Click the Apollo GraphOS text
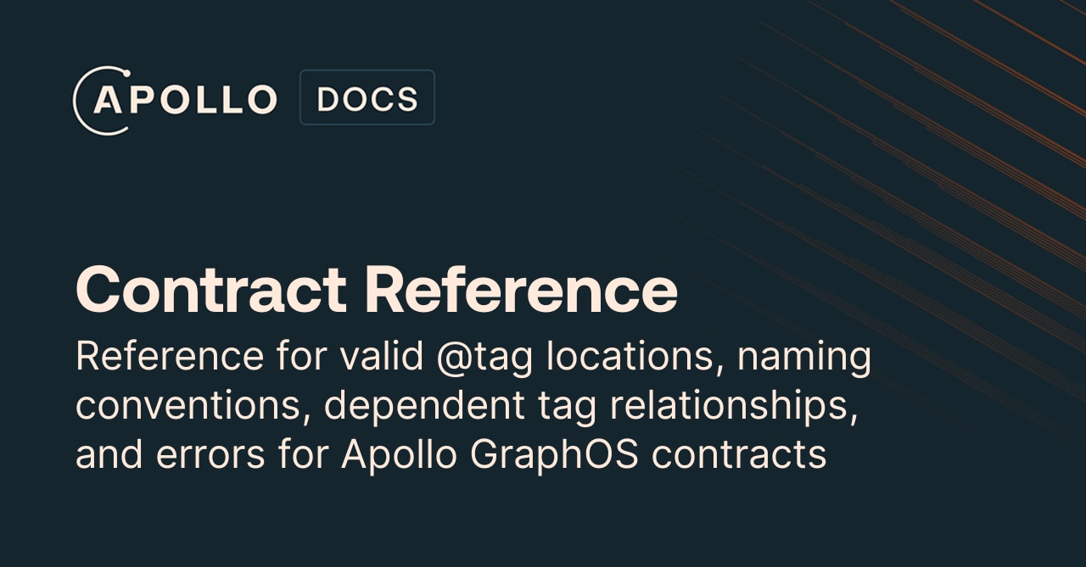1086x567 pixels. (491, 456)
